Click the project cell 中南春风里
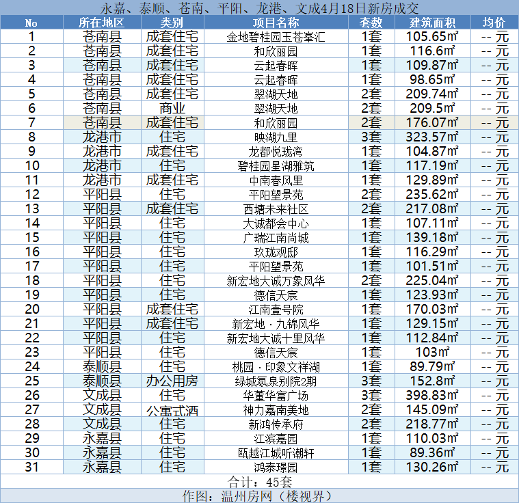 point(276,180)
